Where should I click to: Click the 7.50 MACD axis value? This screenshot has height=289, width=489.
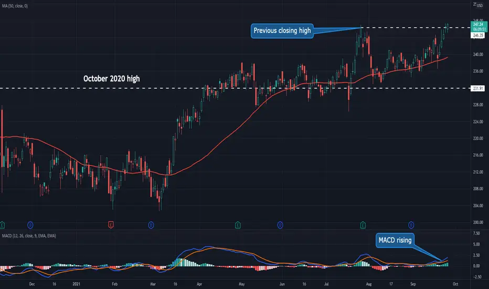pos(476,233)
